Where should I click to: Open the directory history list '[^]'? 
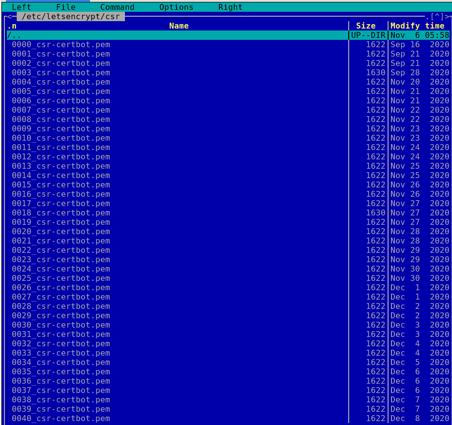point(437,16)
